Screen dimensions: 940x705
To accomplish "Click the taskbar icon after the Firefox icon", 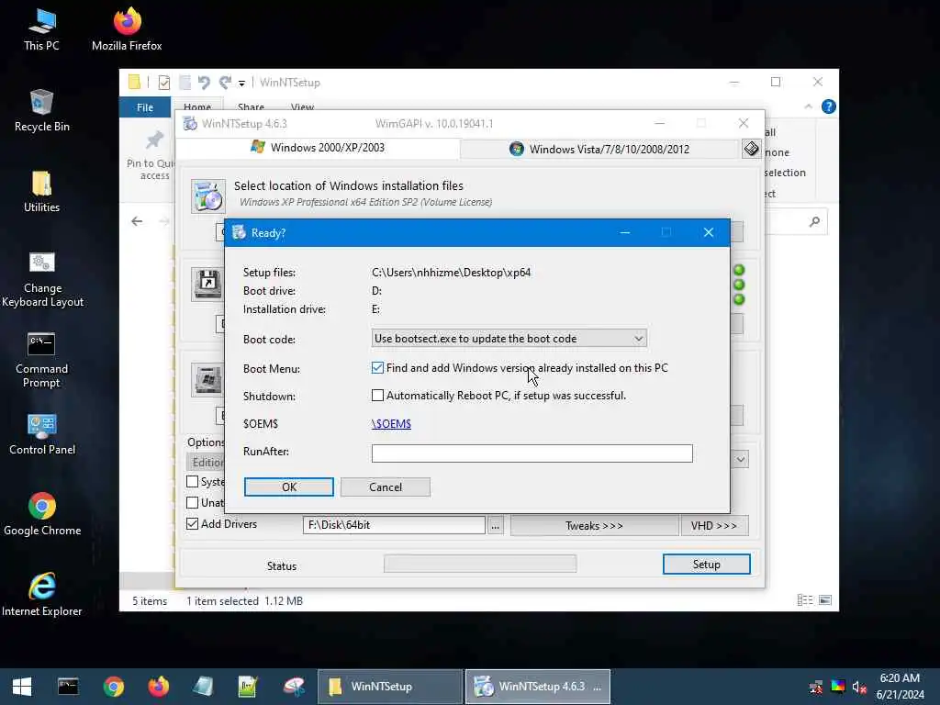I will (x=203, y=687).
